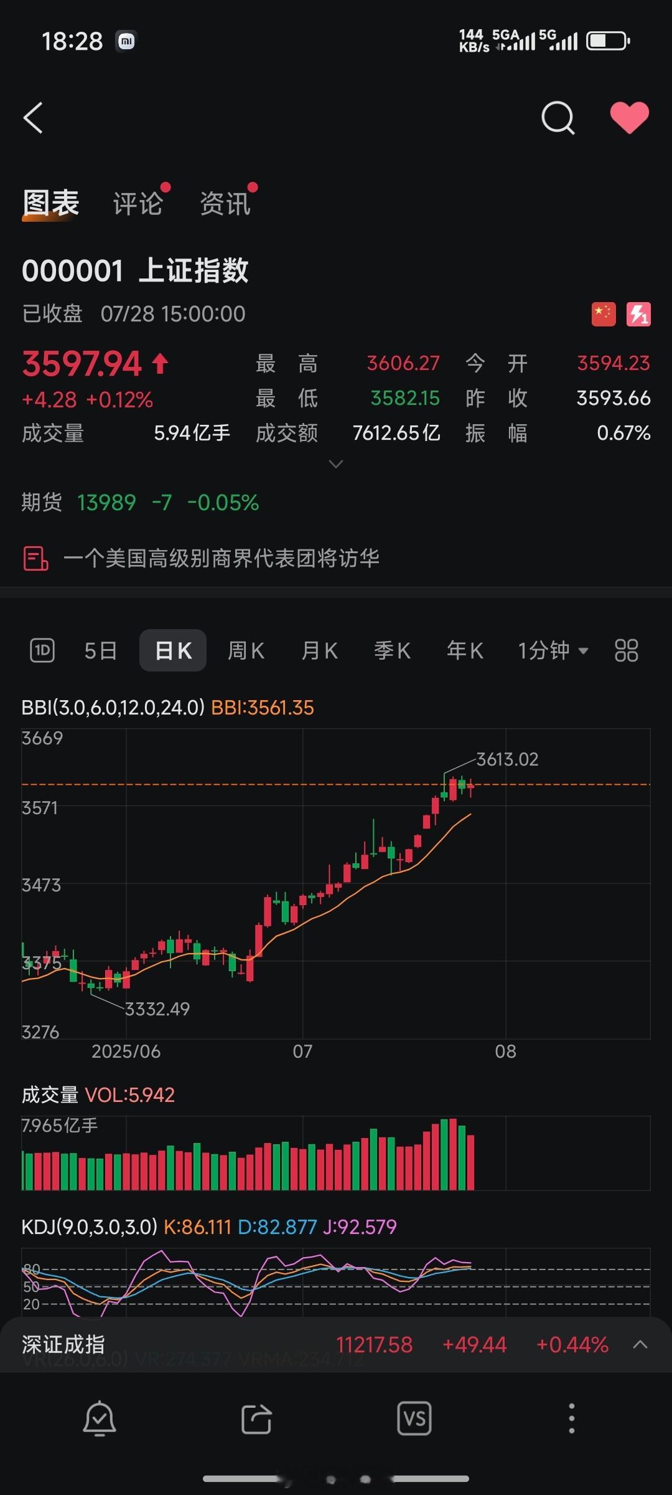Viewport: 672px width, 1495px height.
Task: Tap the battery icon in status bar
Action: [x=608, y=41]
